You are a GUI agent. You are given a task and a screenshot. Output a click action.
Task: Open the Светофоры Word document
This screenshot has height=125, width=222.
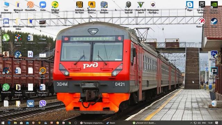(30, 38)
